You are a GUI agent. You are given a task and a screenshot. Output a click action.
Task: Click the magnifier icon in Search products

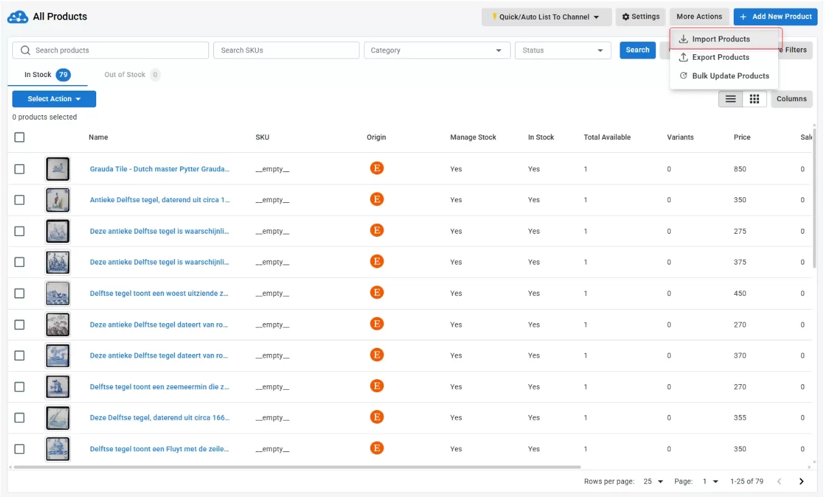click(25, 51)
